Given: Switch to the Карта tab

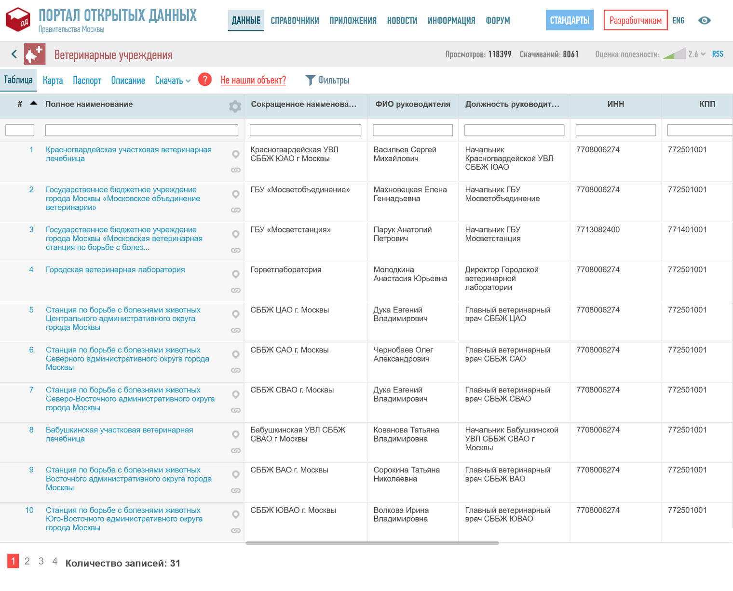Looking at the screenshot, I should pos(53,81).
